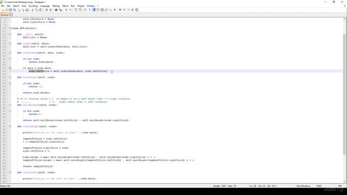The height and width of the screenshot is (195, 347).
Task: Click the Copy toolbar icon
Action: click(x=36, y=10)
